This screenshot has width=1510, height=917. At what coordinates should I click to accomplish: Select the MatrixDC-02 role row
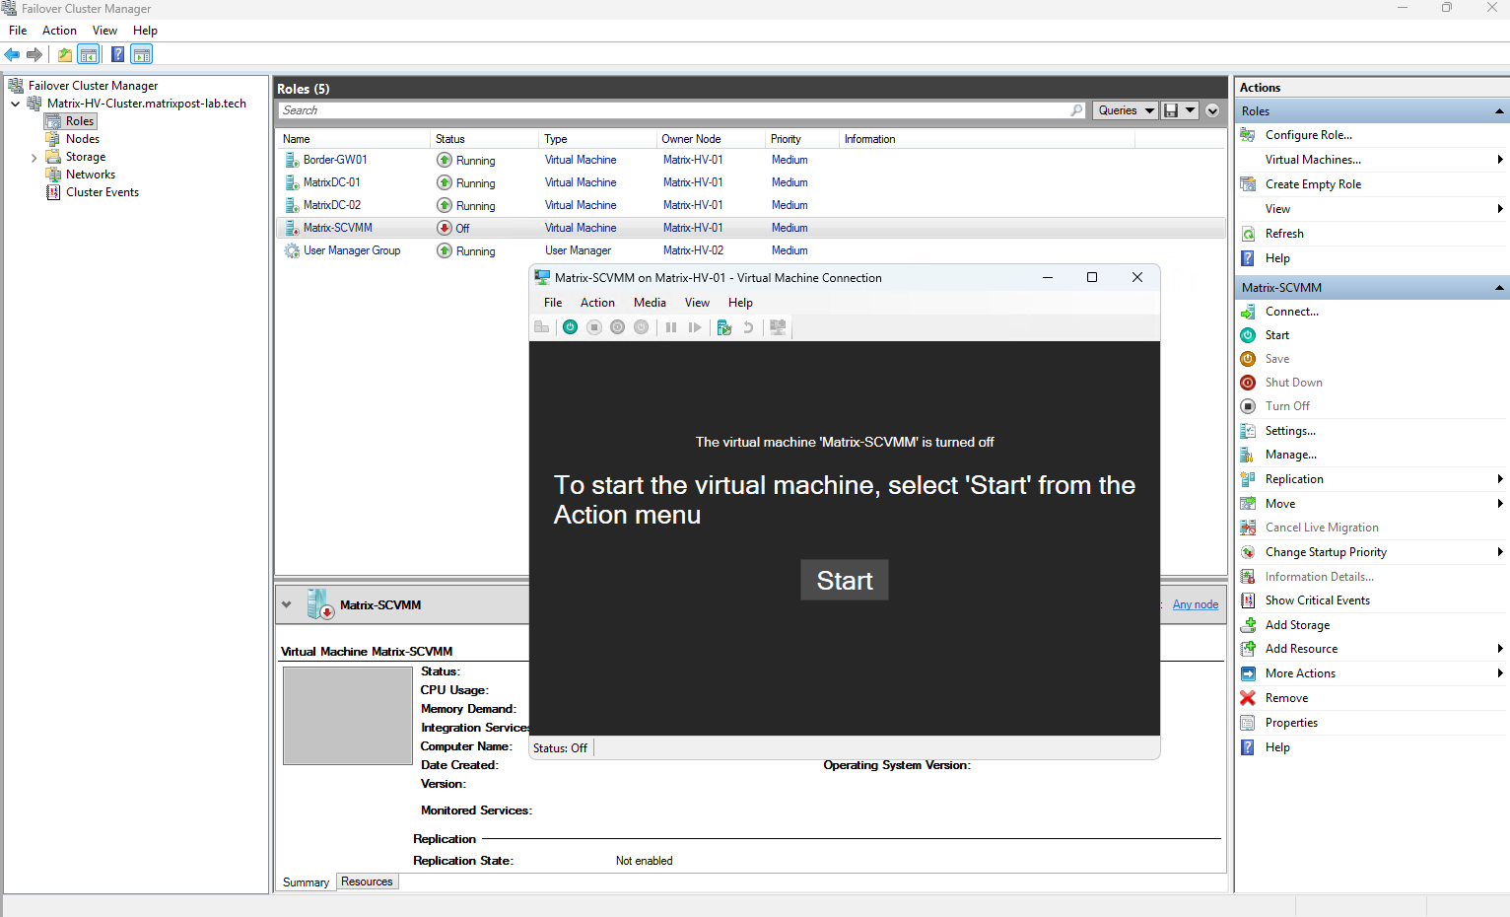click(x=751, y=205)
